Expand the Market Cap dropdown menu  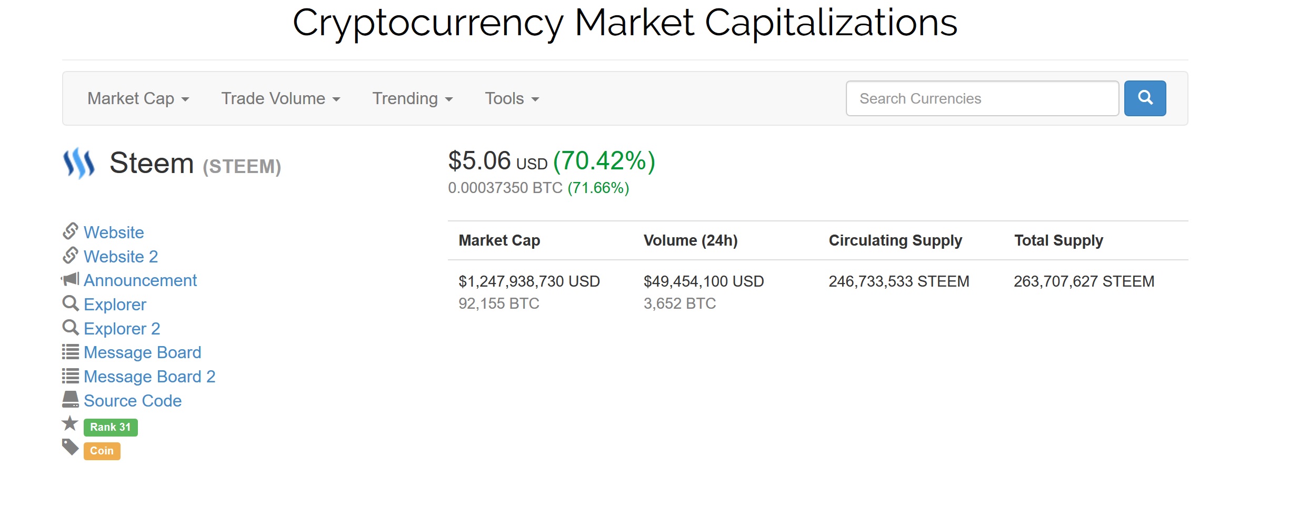(x=138, y=99)
